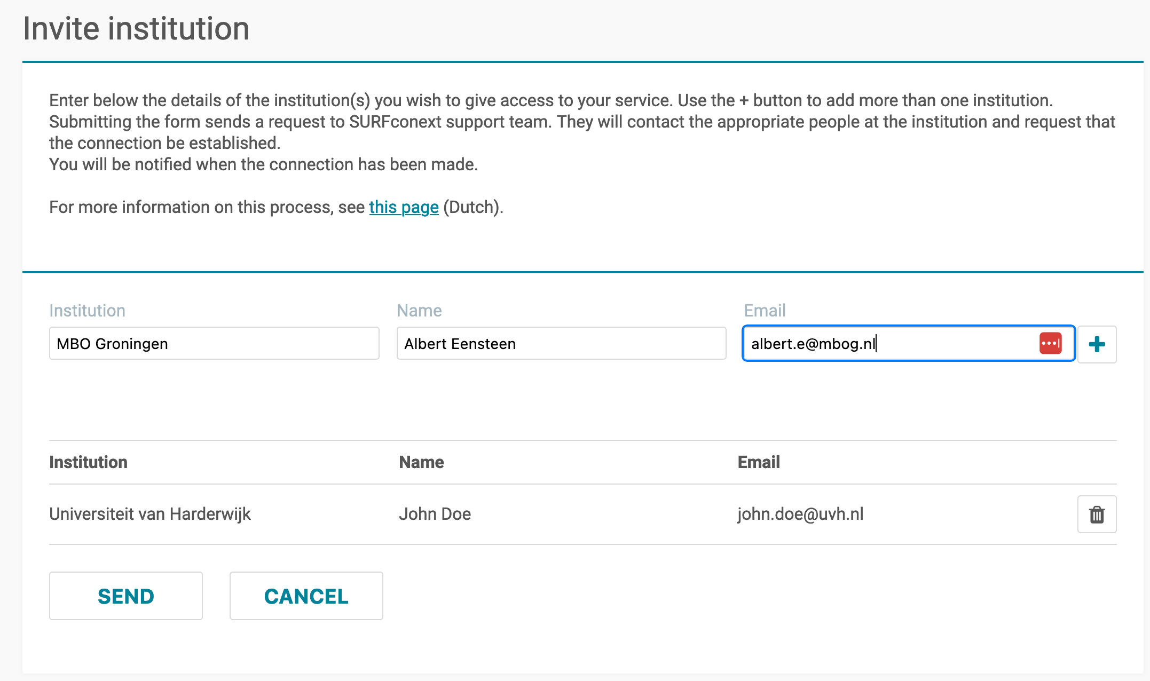Click the bold Institution table column header
Image resolution: width=1150 pixels, height=681 pixels.
tap(88, 462)
